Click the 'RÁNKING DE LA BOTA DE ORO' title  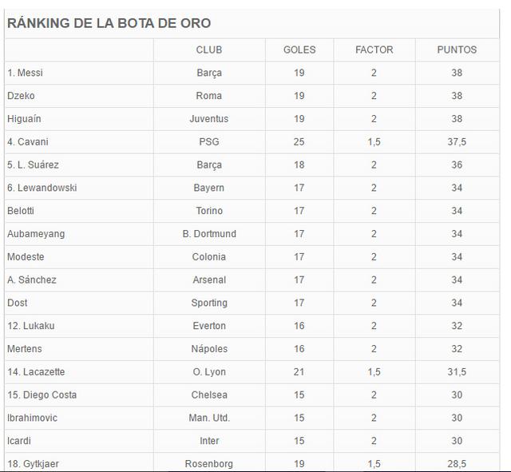109,23
